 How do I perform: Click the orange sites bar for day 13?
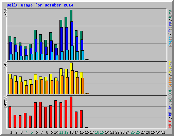click(x=72, y=82)
